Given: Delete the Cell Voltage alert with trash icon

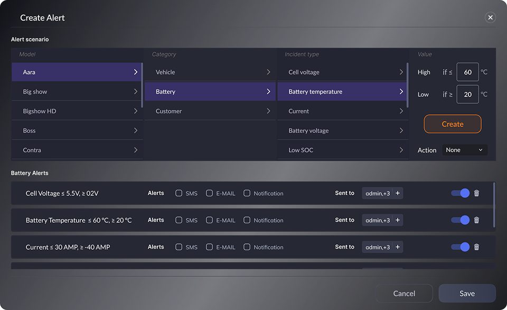Looking at the screenshot, I should (x=476, y=194).
